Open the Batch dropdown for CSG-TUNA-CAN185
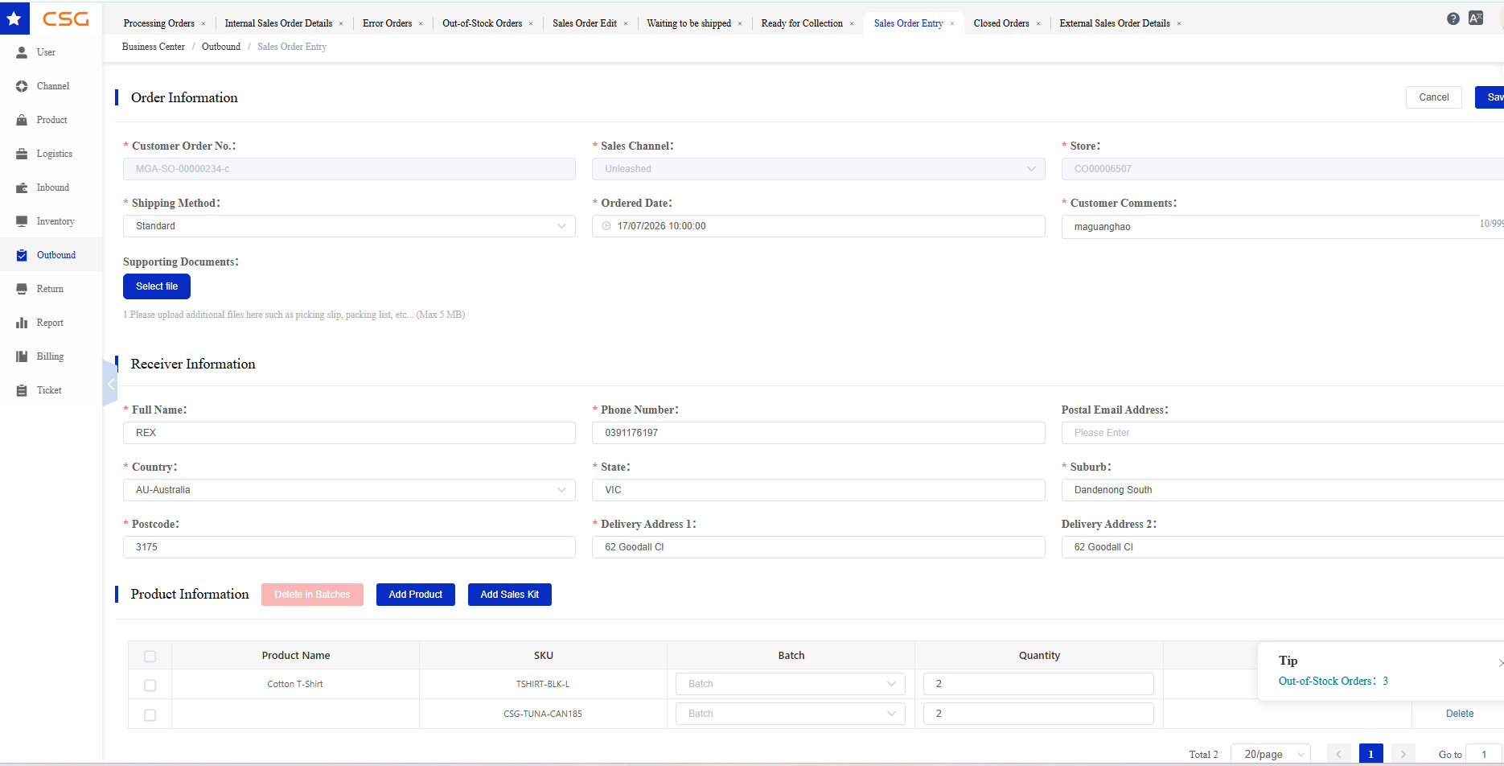This screenshot has width=1504, height=766. 791,714
